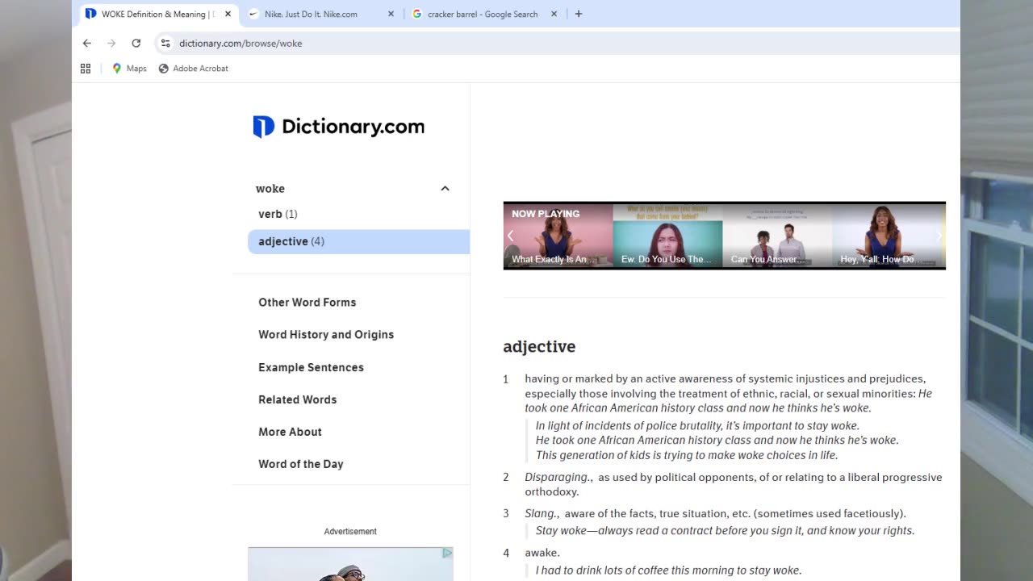Select the WOKE Definition & Meaning tab
This screenshot has height=581, width=1033.
click(x=159, y=14)
